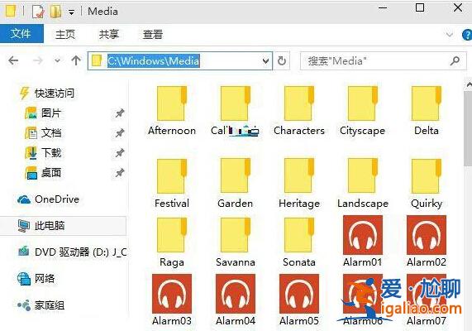This screenshot has width=472, height=331.
Task: Click the vertical scrollbar of file list
Action: [468, 128]
